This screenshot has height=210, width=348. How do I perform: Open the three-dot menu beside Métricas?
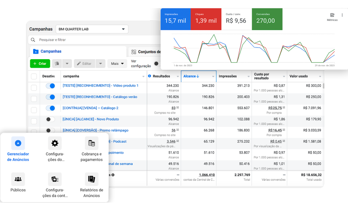[342, 15]
